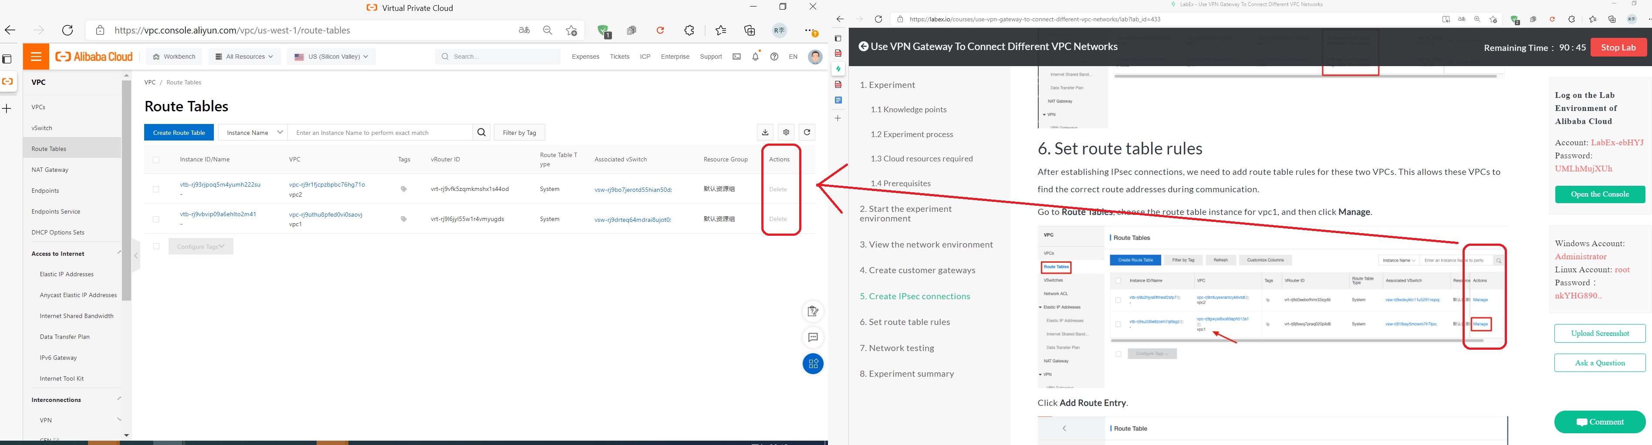Check the box for the vpc2 route table
This screenshot has height=445, width=1652.
[x=156, y=190]
